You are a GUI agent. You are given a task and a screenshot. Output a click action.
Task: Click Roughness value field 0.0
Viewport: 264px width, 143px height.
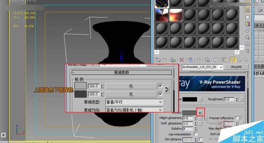coord(229,99)
